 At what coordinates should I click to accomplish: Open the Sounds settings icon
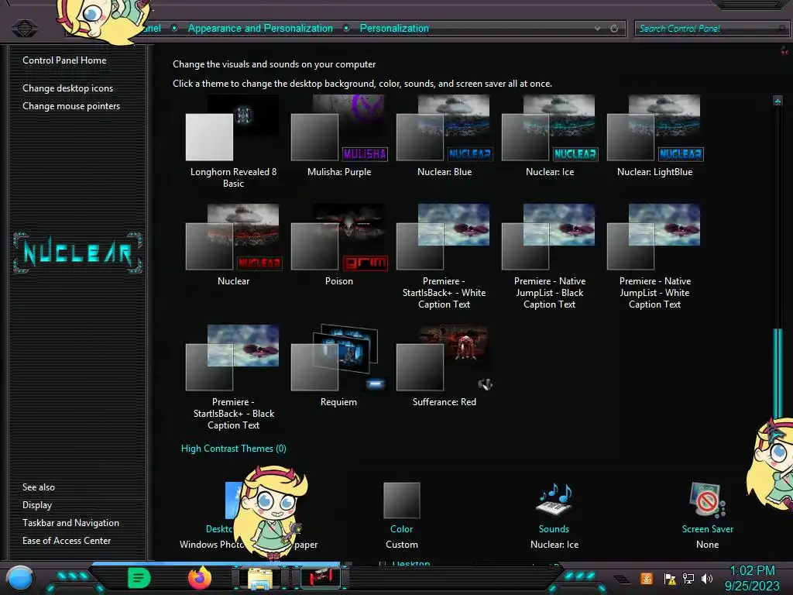[x=554, y=500]
